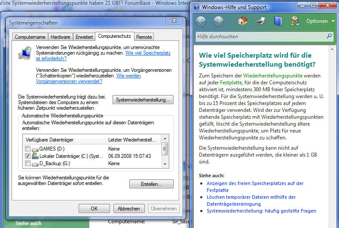Click the Back arrow in Windows-Hilfe
The image size is (339, 228).
[x=201, y=22]
